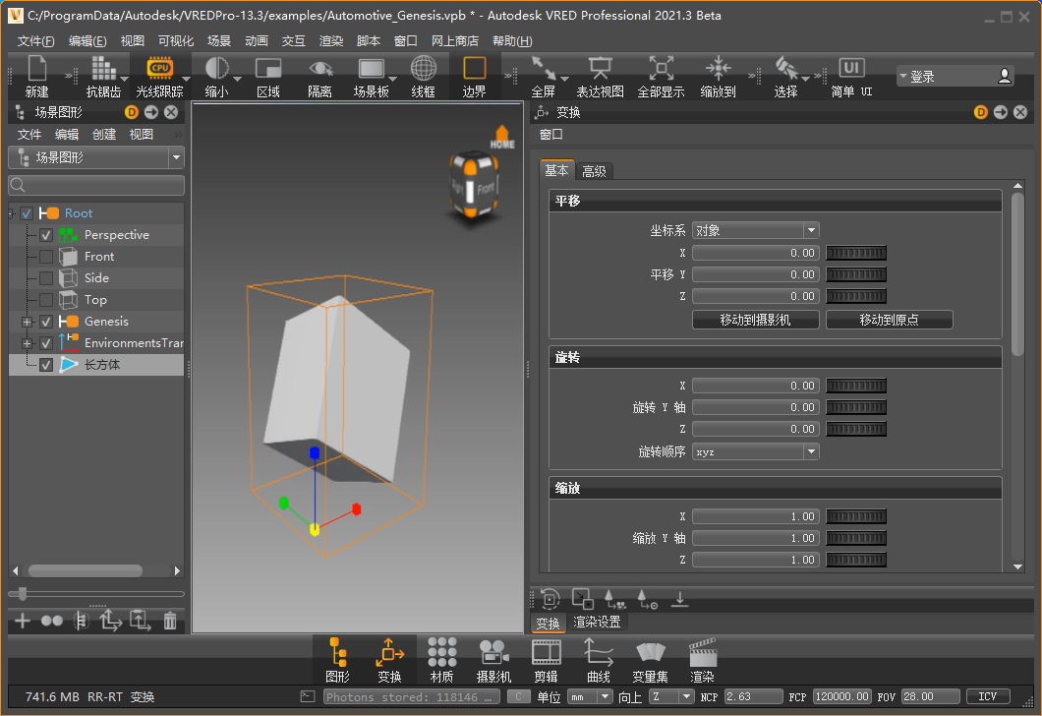The image size is (1042, 716).
Task: Click the 新建 (New) toolbar icon
Action: tap(36, 77)
